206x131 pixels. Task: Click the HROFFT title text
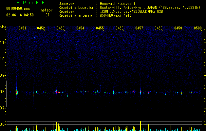click(x=33, y=3)
